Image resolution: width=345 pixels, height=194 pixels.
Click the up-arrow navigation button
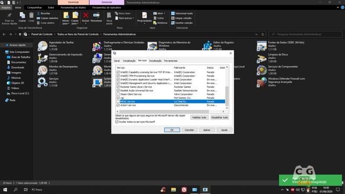click(20, 34)
